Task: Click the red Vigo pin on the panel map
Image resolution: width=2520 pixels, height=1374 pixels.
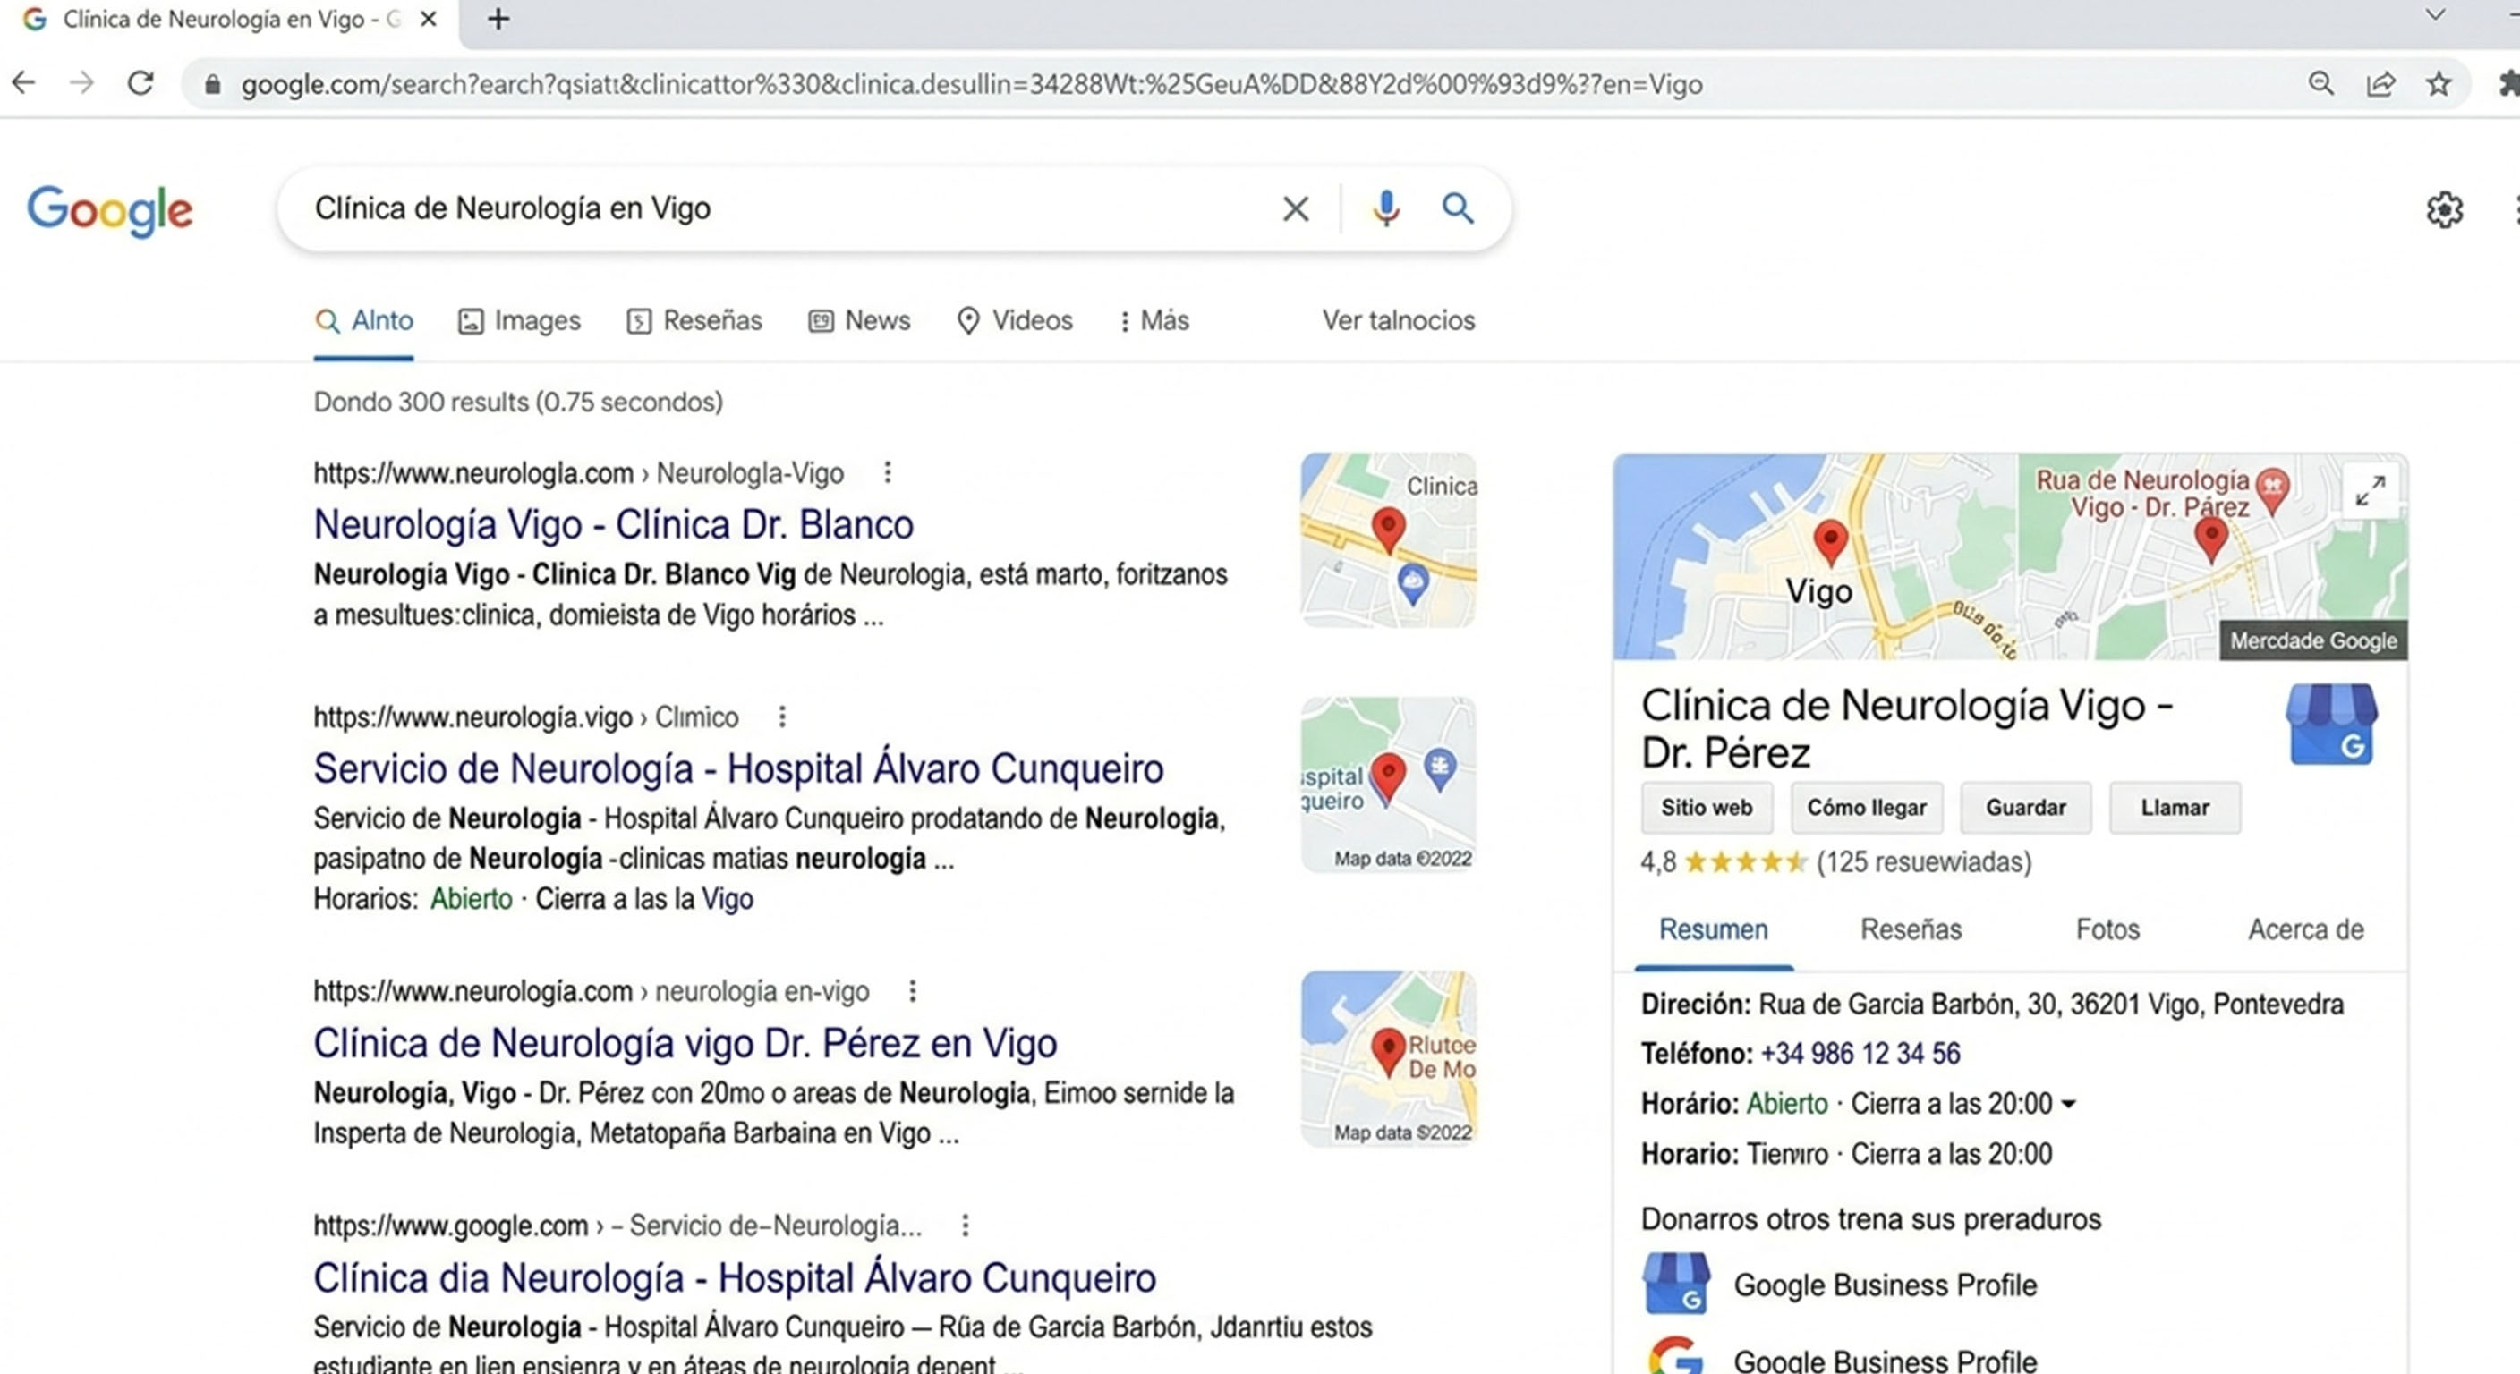Action: click(x=1830, y=542)
